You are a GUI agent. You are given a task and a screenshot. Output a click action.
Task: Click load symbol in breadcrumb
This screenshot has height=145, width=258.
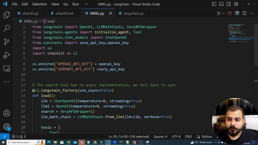(51, 21)
